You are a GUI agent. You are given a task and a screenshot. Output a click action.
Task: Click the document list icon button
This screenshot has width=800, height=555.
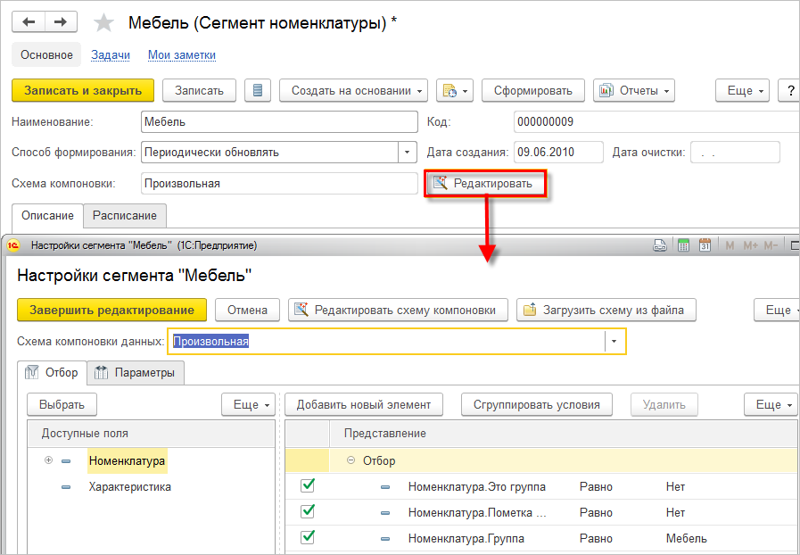(x=257, y=90)
